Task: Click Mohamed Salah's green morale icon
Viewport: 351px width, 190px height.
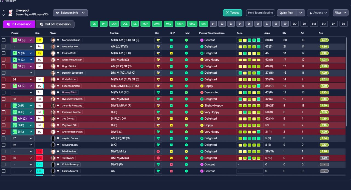Action: 186,40
